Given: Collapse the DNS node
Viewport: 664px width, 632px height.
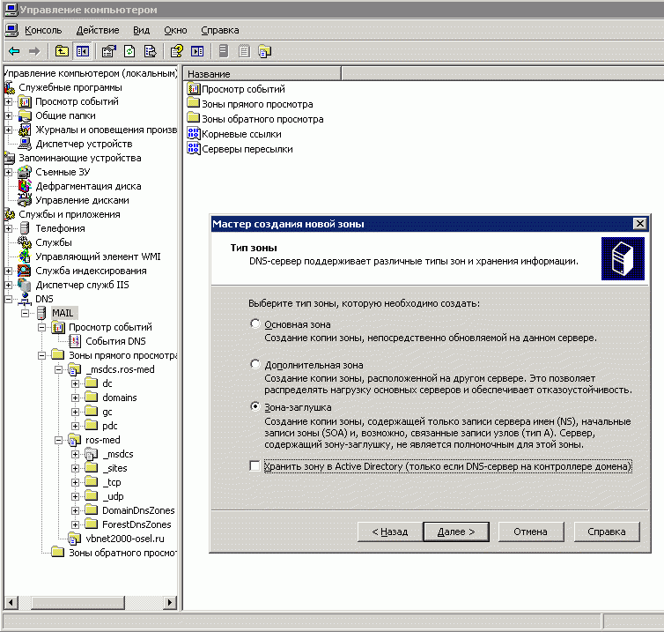Looking at the screenshot, I should click(x=9, y=299).
